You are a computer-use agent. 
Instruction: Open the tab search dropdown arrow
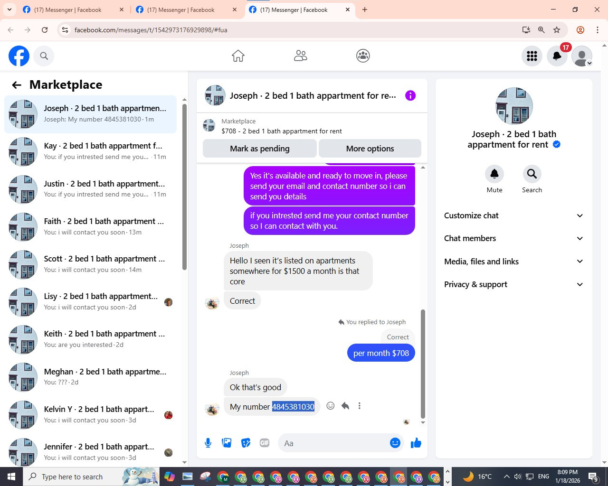[x=9, y=9]
